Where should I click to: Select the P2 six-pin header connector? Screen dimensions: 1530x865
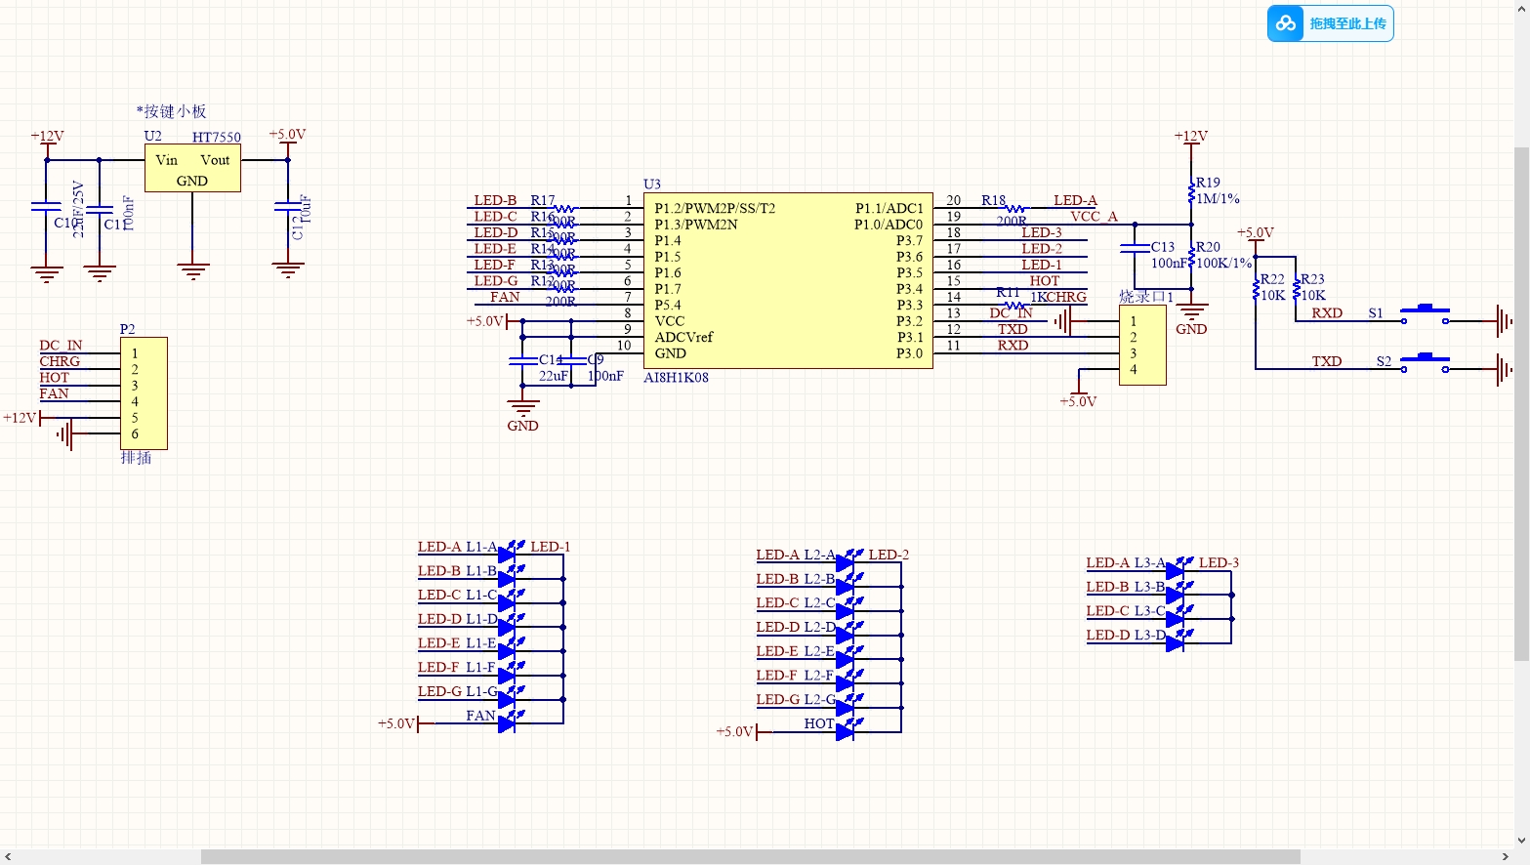coord(144,392)
